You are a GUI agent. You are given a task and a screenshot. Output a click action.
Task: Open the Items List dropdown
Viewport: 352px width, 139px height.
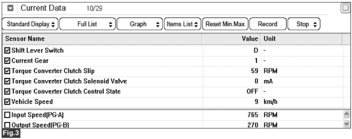pos(182,24)
